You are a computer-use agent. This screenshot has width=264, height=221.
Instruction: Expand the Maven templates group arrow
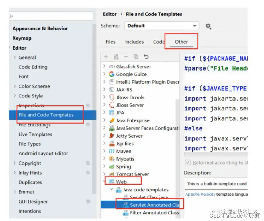coord(105,151)
